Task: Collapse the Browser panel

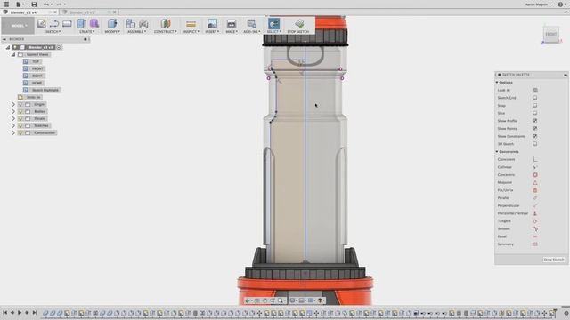Action: 4,39
